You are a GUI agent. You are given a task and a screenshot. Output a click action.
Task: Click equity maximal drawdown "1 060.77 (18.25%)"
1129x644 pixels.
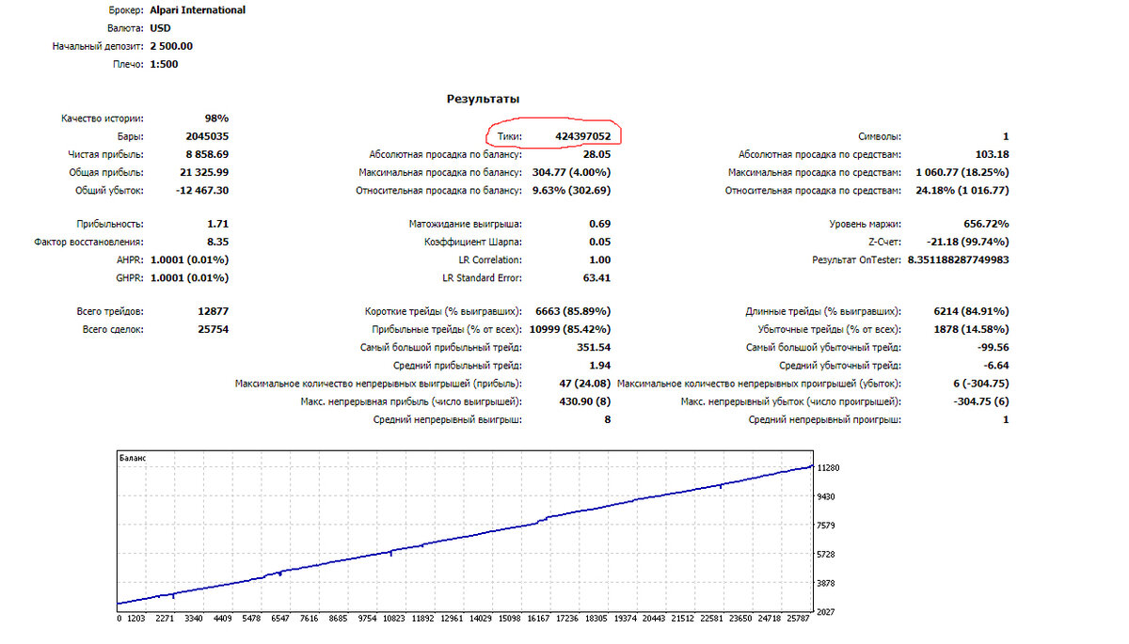[962, 172]
